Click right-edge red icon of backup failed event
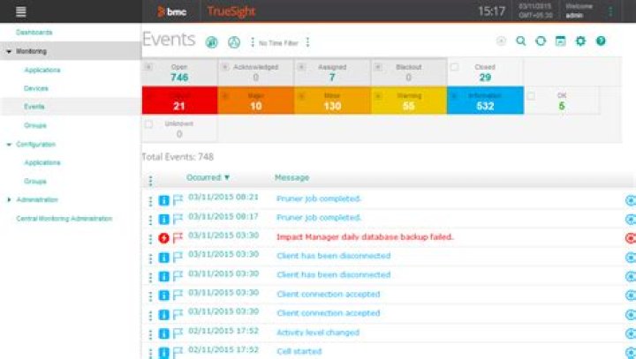 [x=631, y=238]
